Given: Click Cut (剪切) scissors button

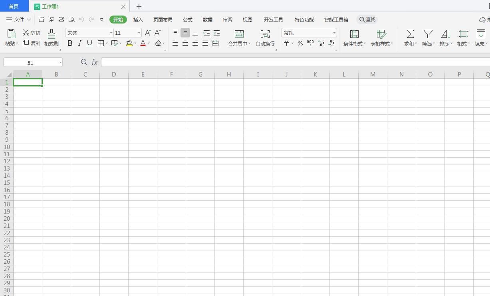Looking at the screenshot, I should pos(32,33).
